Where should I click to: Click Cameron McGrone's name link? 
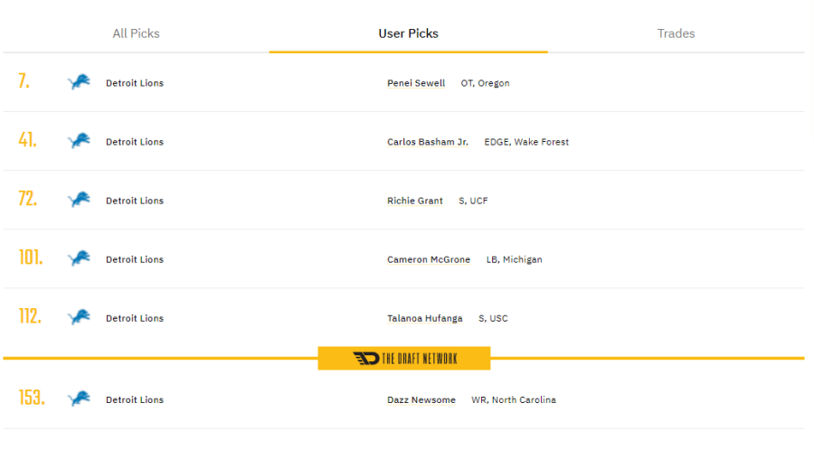(x=429, y=259)
